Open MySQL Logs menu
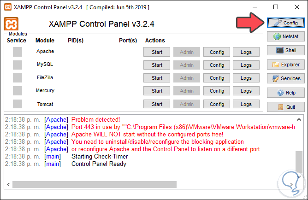This screenshot has height=200, width=308. pos(246,65)
